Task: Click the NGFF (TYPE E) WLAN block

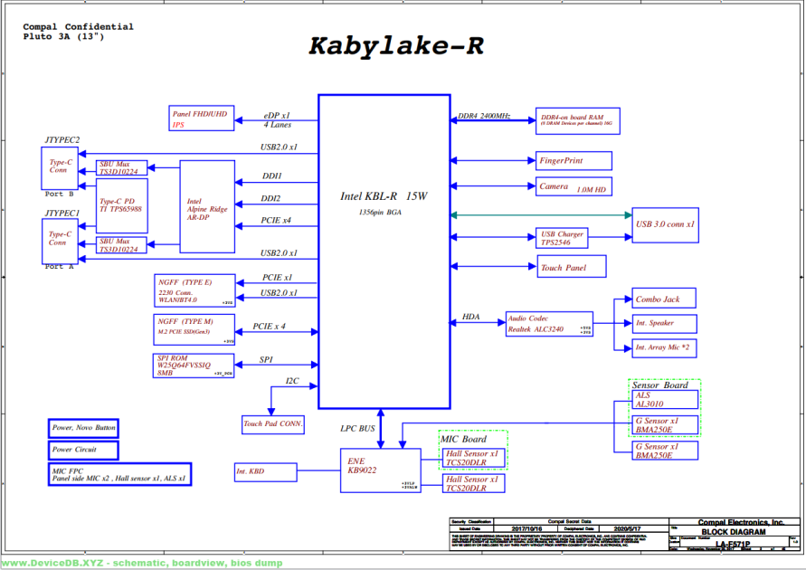Action: tap(194, 290)
